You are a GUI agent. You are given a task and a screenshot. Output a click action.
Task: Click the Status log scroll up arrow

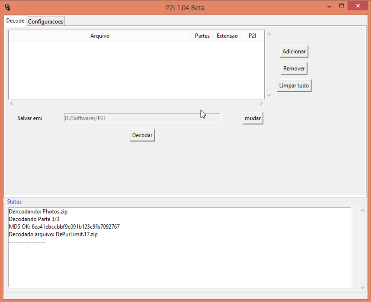[x=363, y=210]
